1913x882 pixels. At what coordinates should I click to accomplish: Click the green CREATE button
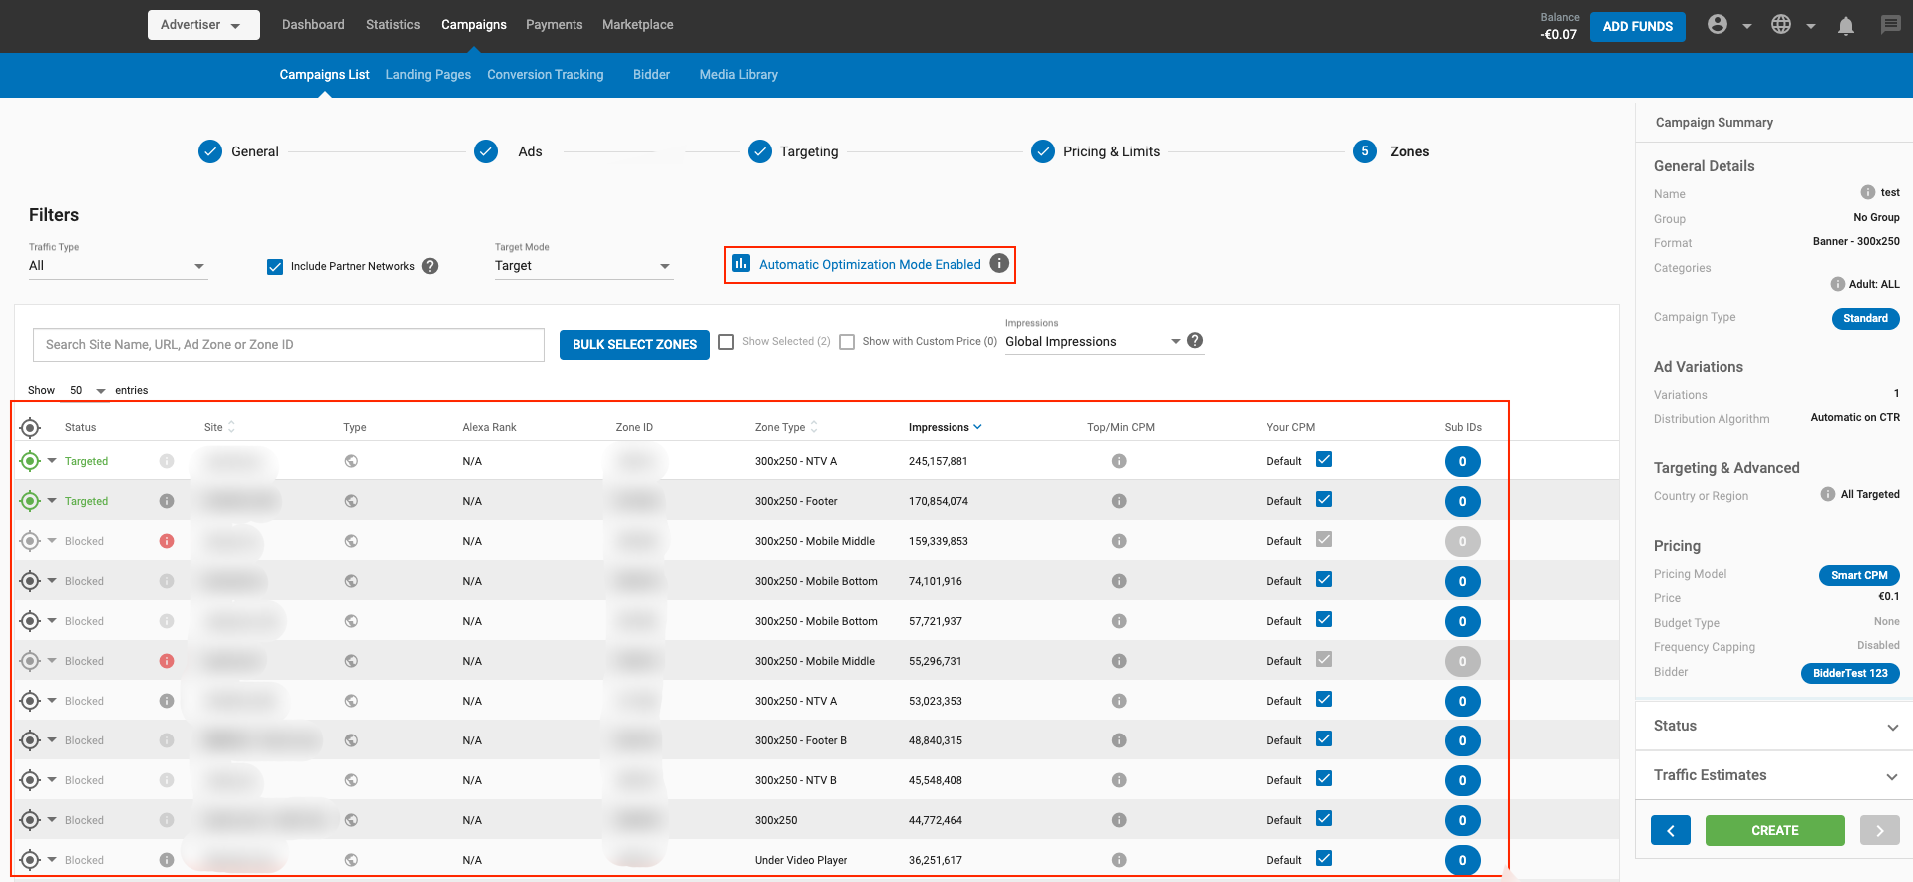pyautogui.click(x=1774, y=830)
